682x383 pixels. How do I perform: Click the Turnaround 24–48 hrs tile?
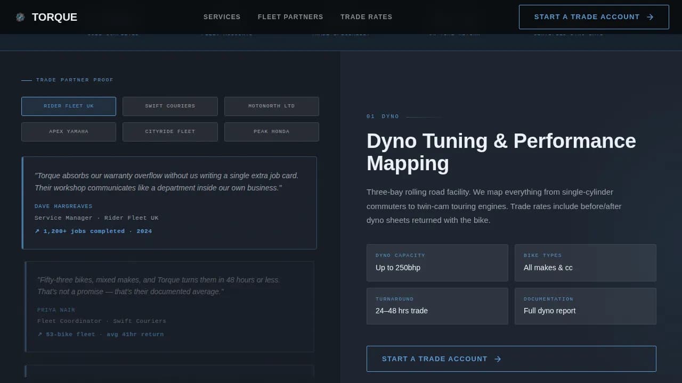437,306
